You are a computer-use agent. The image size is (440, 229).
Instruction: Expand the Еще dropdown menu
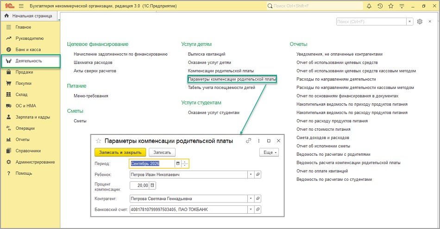pyautogui.click(x=269, y=153)
